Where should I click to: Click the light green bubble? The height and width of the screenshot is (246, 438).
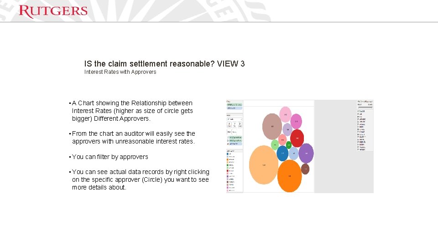pos(275,145)
